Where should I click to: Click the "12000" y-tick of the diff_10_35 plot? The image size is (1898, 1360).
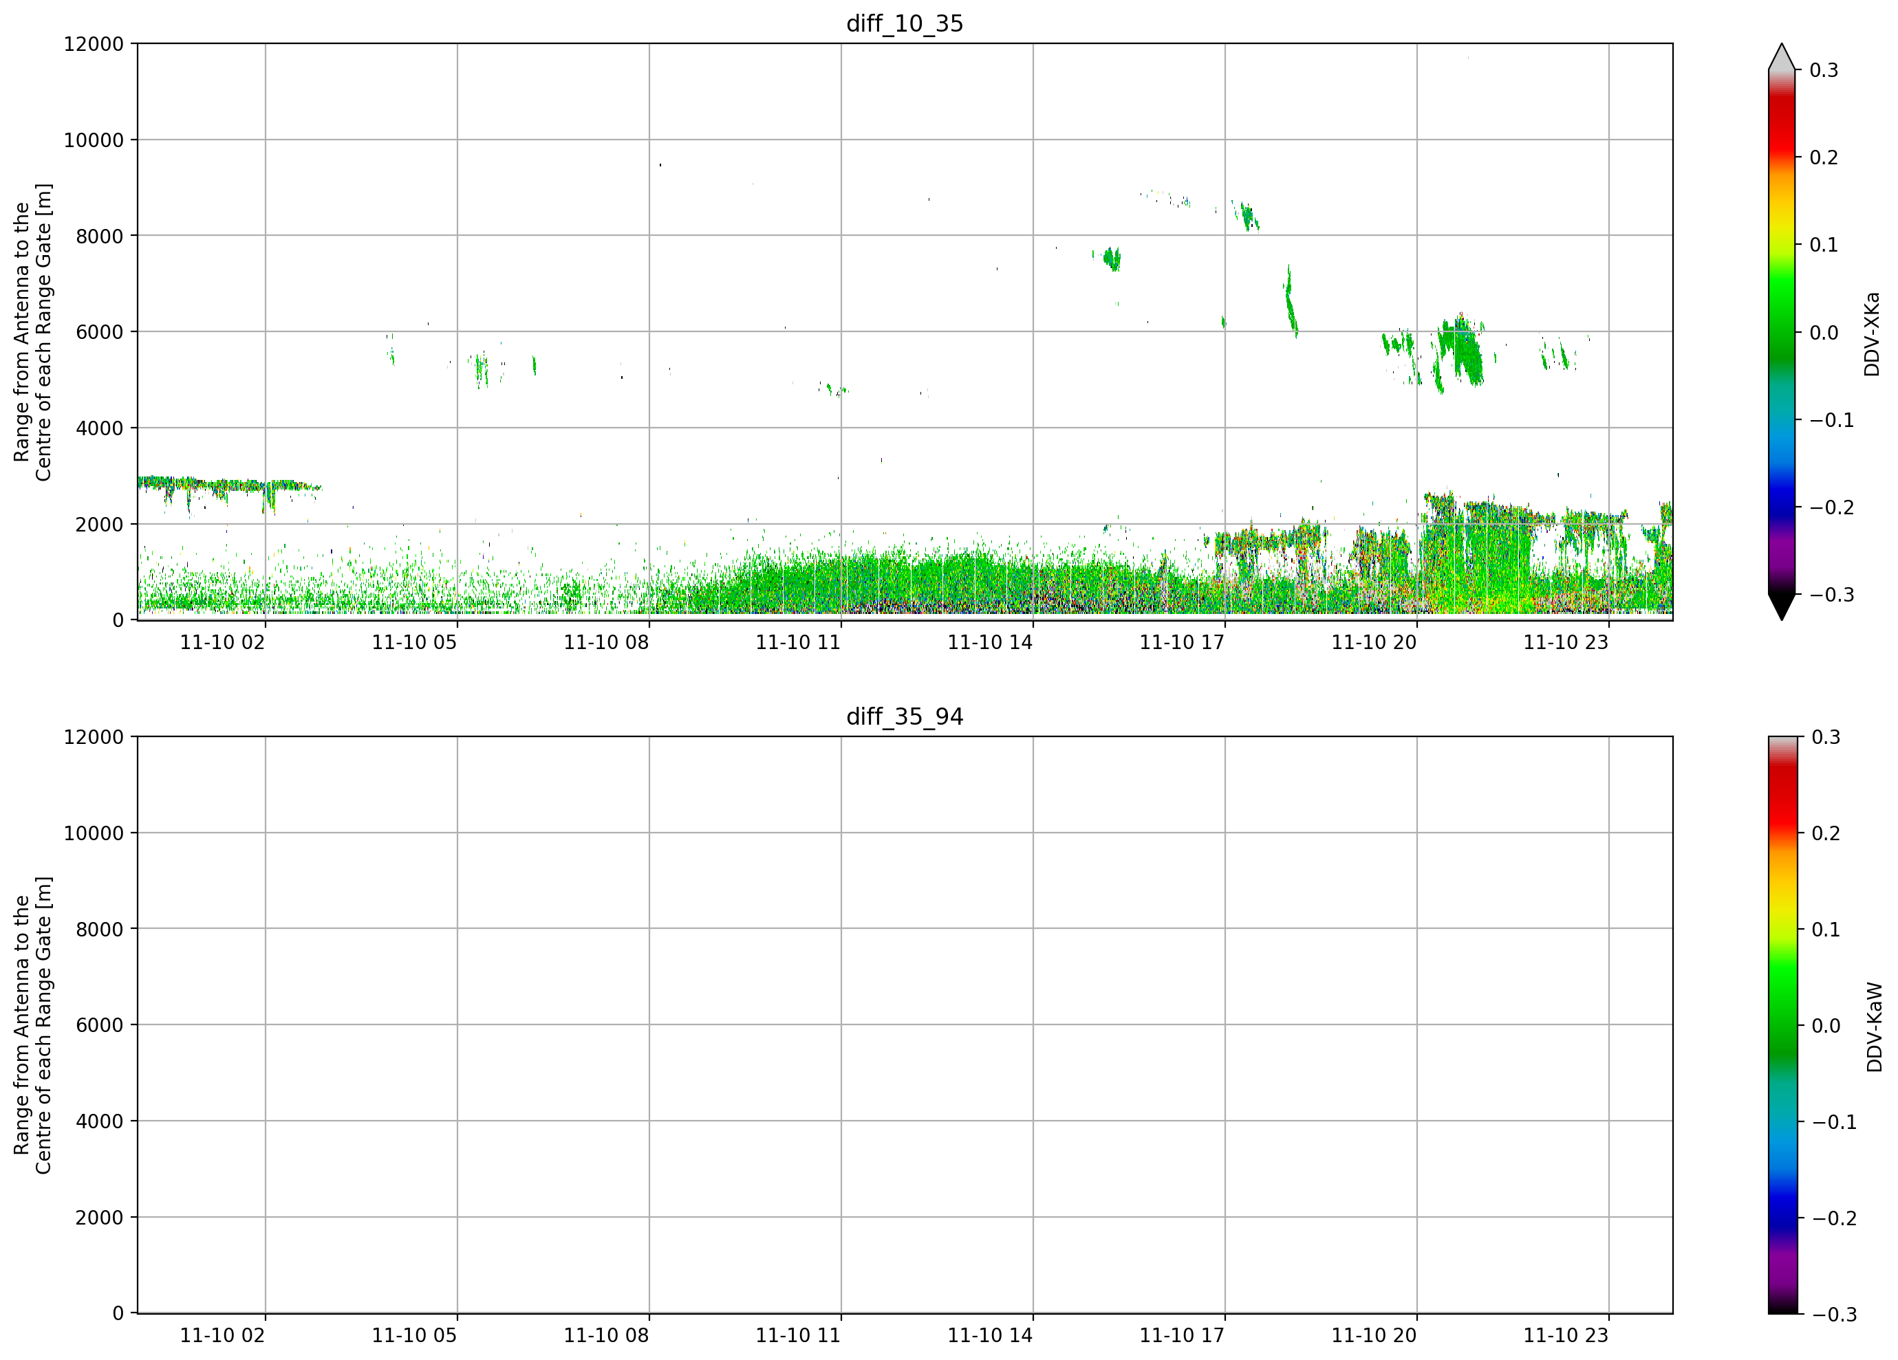94,43
